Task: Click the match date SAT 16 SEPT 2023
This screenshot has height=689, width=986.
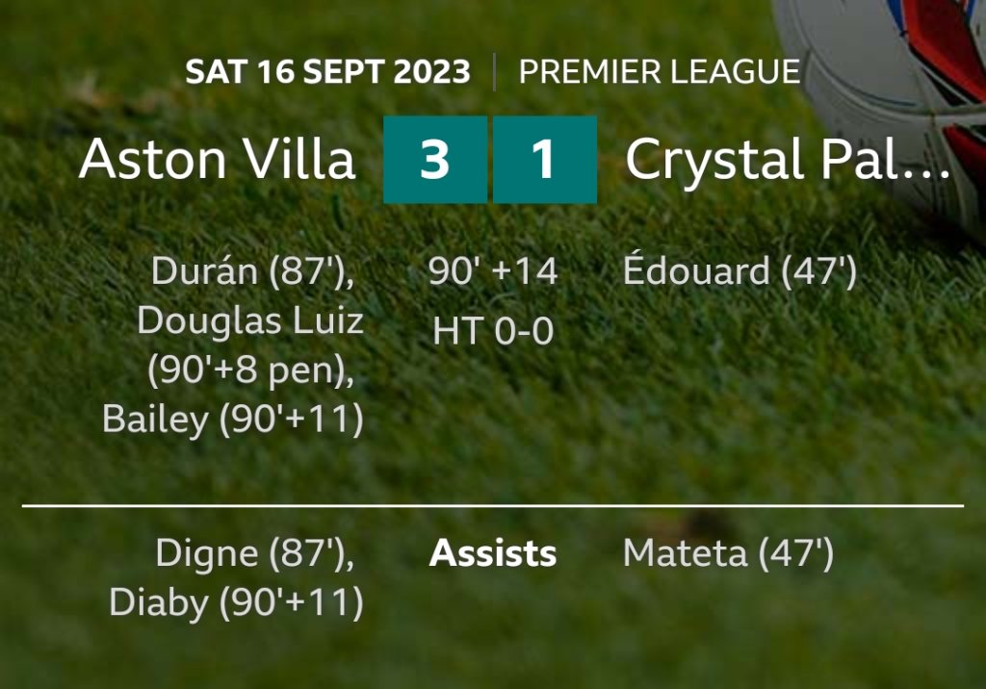Action: point(327,72)
